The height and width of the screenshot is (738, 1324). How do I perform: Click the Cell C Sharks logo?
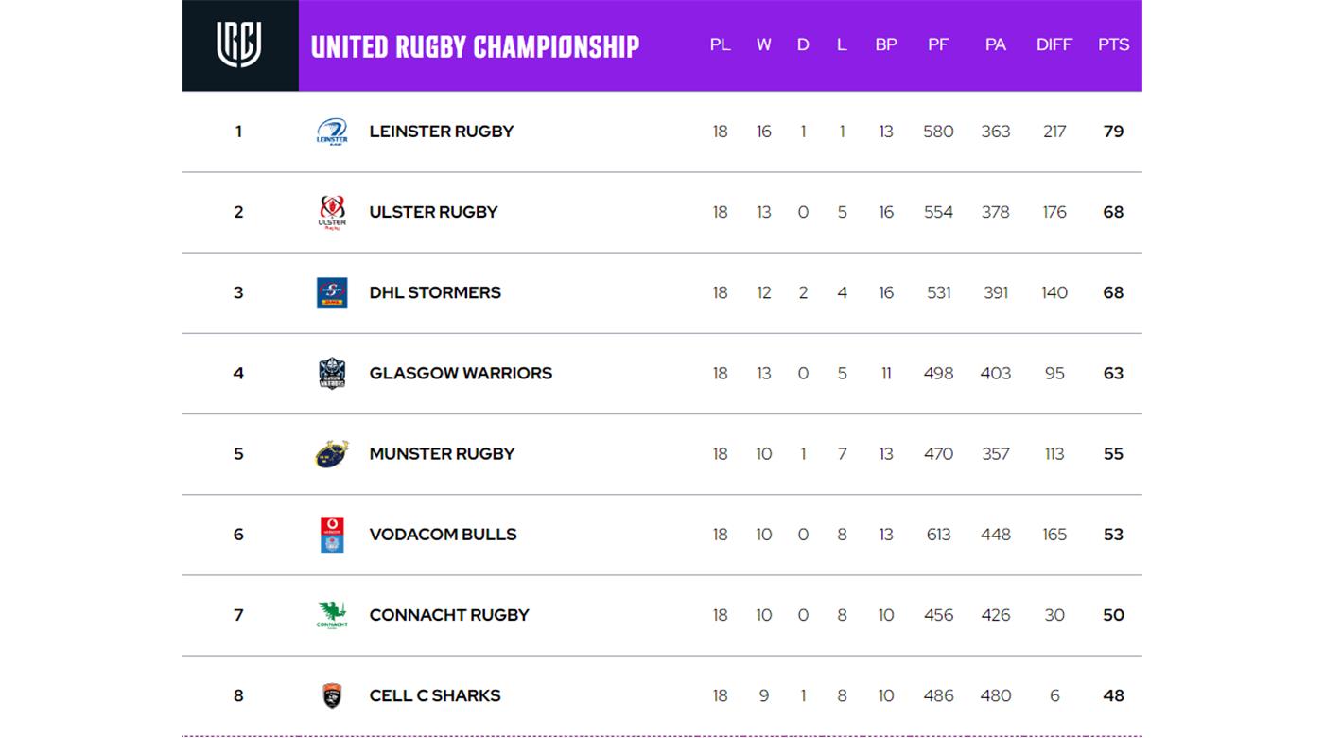(332, 695)
